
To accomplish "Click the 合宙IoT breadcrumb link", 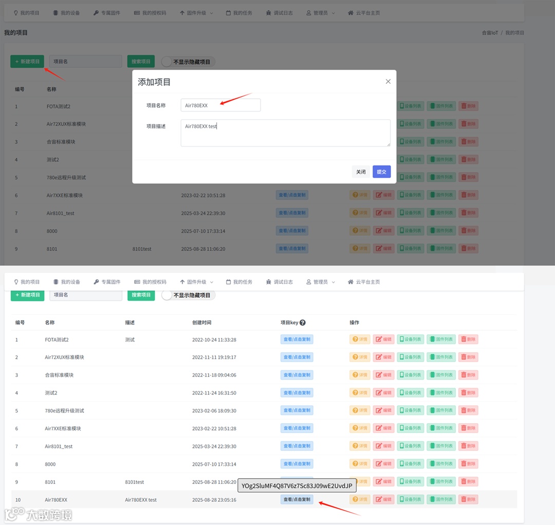I will [490, 32].
